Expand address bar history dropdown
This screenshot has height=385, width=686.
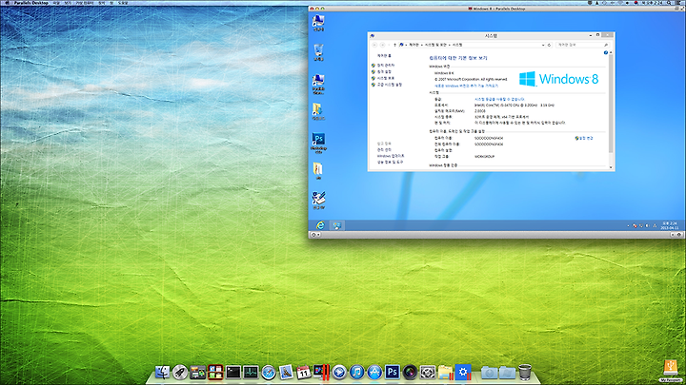pos(543,45)
